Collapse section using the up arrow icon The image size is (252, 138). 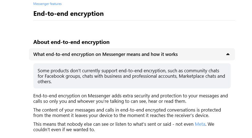point(228,54)
